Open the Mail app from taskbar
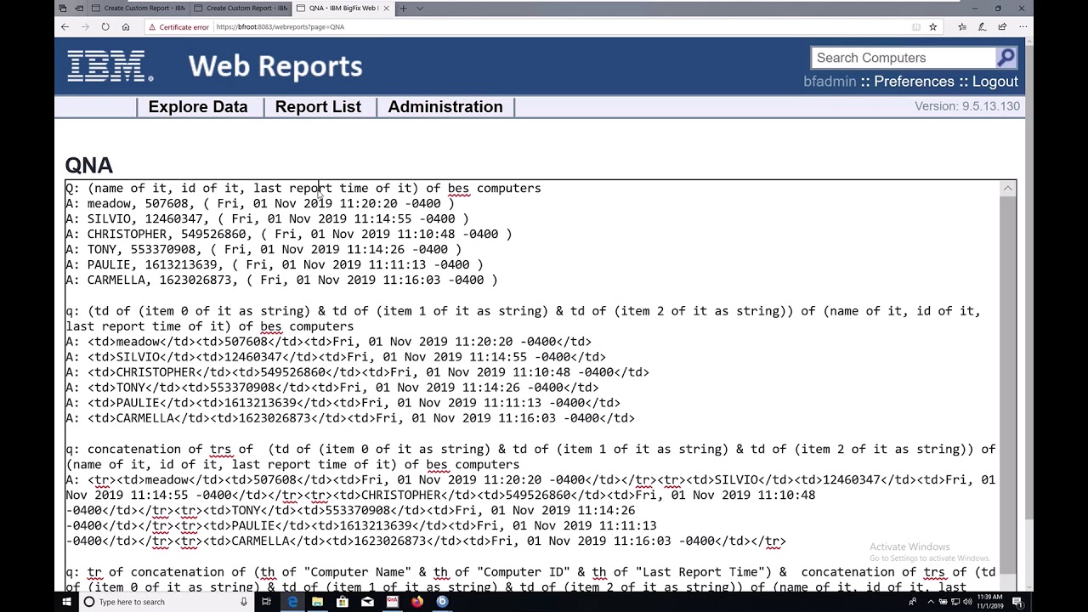The image size is (1088, 612). click(367, 602)
